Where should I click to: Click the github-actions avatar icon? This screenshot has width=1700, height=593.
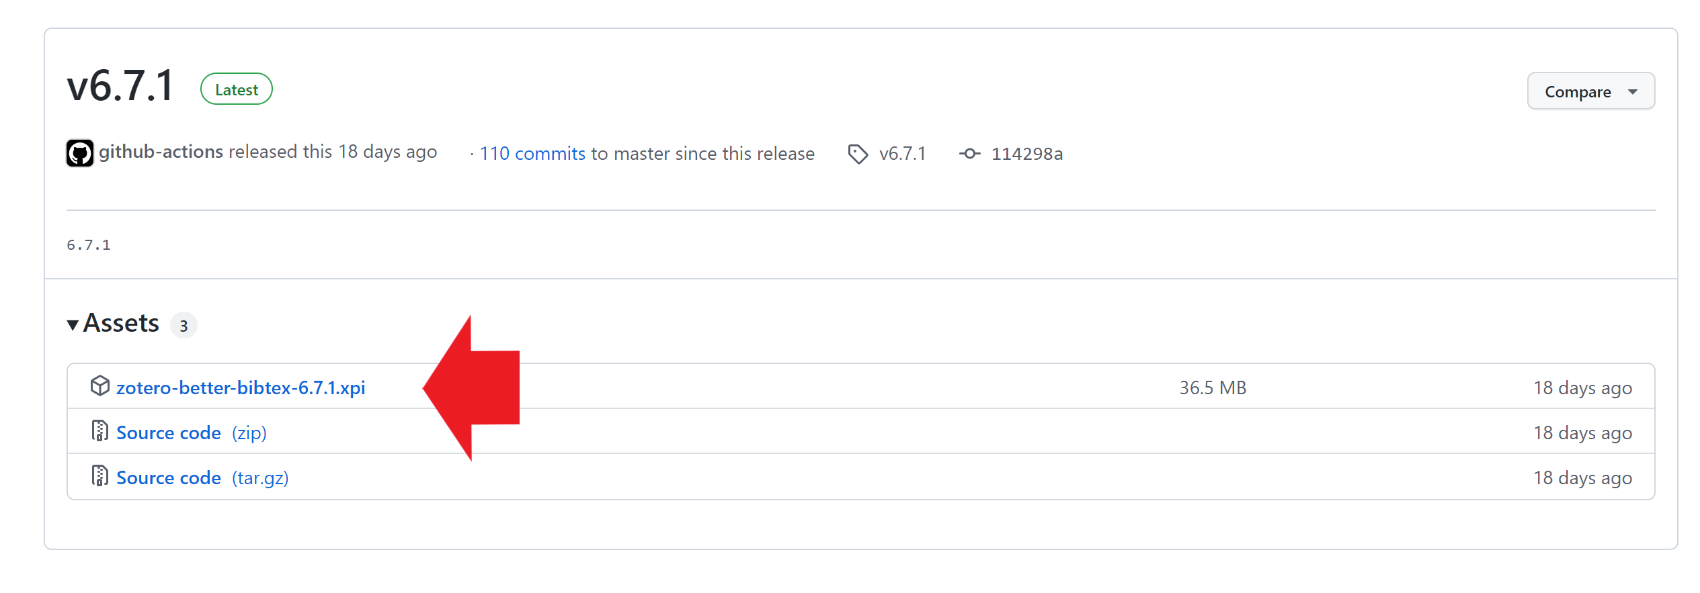point(80,153)
